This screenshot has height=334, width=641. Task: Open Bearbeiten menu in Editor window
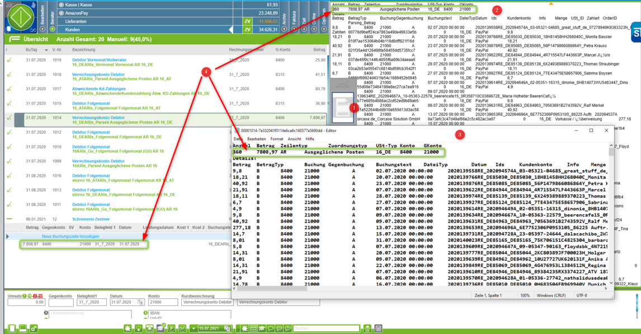[x=257, y=139]
